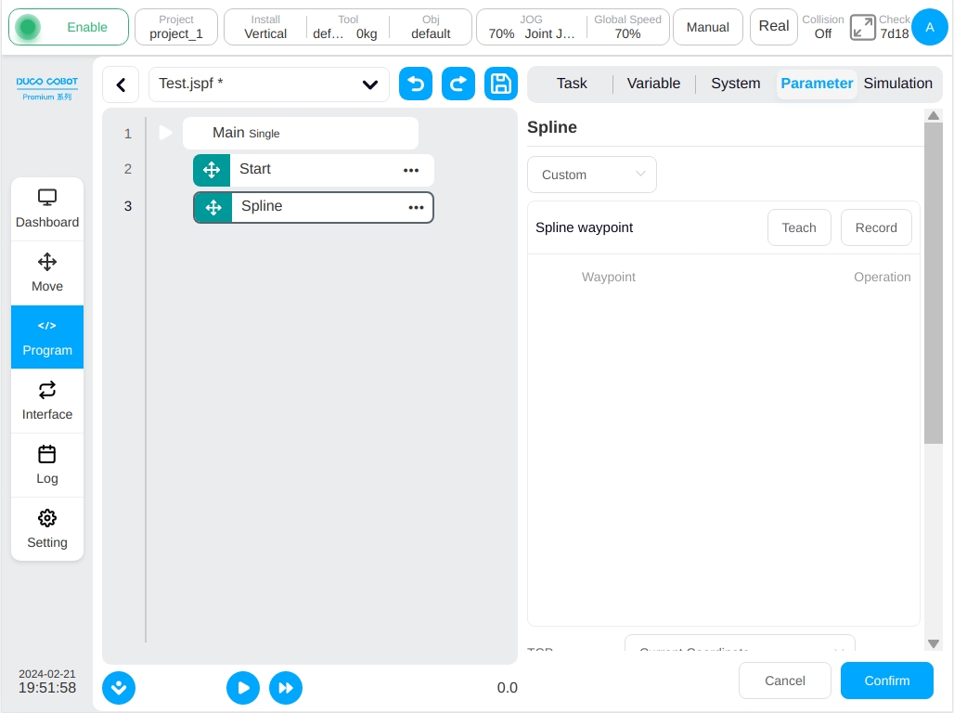This screenshot has width=954, height=713.
Task: Switch to the Variable tab
Action: coord(653,84)
